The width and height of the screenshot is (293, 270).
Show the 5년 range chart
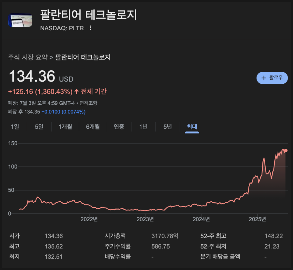click(167, 127)
